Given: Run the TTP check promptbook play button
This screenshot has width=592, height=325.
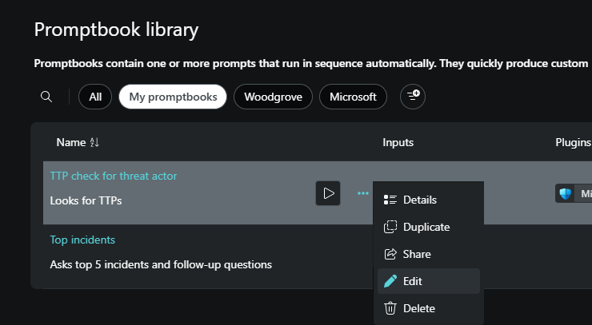Looking at the screenshot, I should [x=328, y=193].
